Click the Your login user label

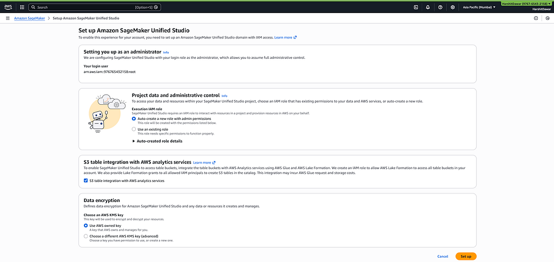(96, 66)
